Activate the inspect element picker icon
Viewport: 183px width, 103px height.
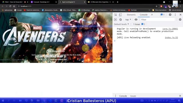pyautogui.click(x=116, y=15)
